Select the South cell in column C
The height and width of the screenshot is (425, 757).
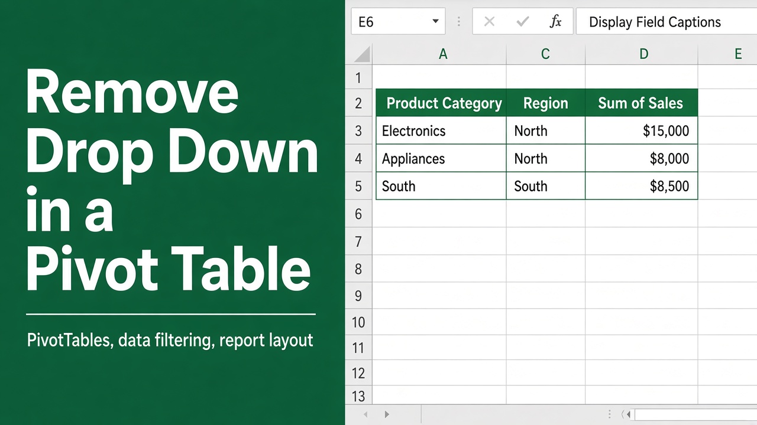546,186
